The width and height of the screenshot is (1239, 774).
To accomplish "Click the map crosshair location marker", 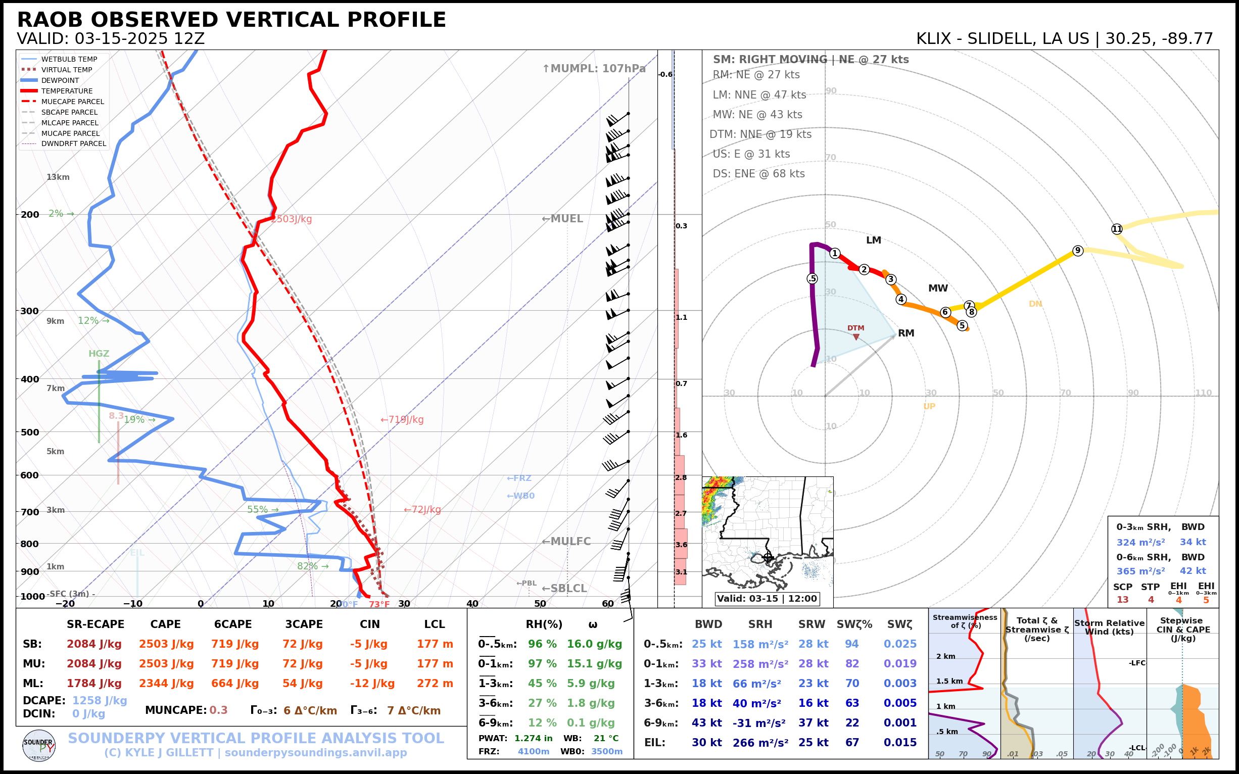I will coord(768,557).
